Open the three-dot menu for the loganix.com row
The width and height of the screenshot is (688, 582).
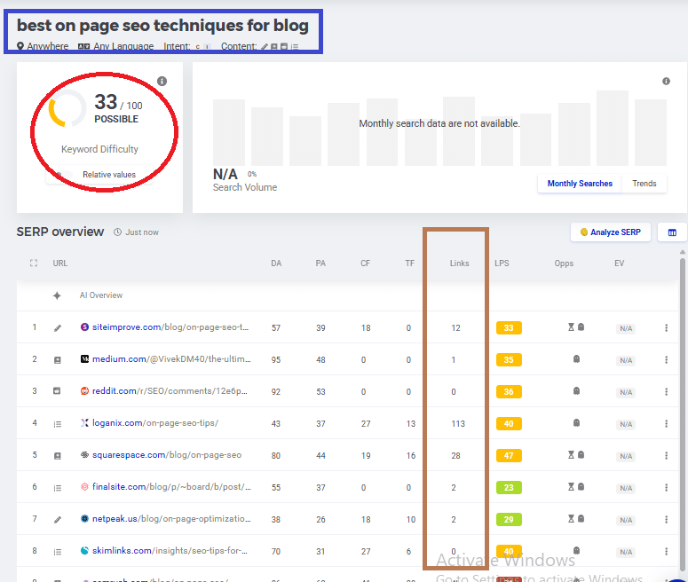(666, 424)
